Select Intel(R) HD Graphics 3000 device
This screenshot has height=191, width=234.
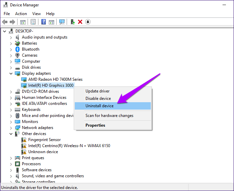tap(51, 85)
